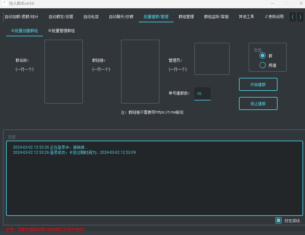This screenshot has height=235, width=305.
Task: Click the 拉人助手 app icon in title bar
Action: (x=5, y=3)
